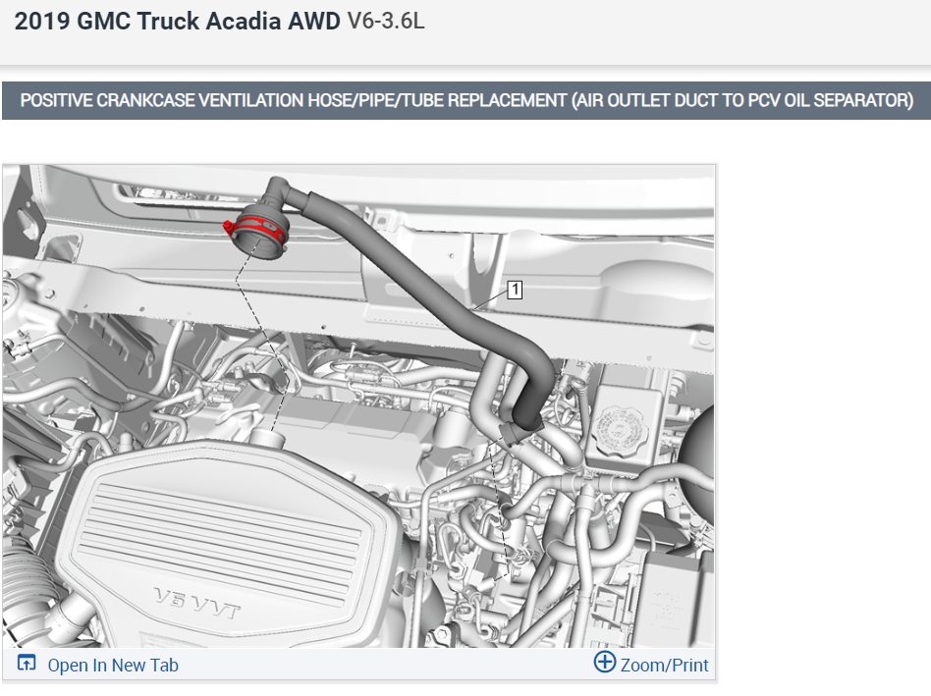Click the red hose clamp in diagram

254,228
